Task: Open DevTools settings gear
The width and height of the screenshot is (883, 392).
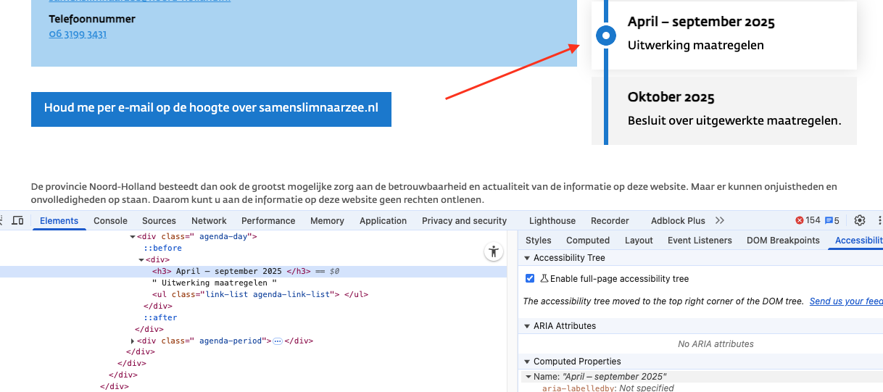Action: (x=860, y=220)
